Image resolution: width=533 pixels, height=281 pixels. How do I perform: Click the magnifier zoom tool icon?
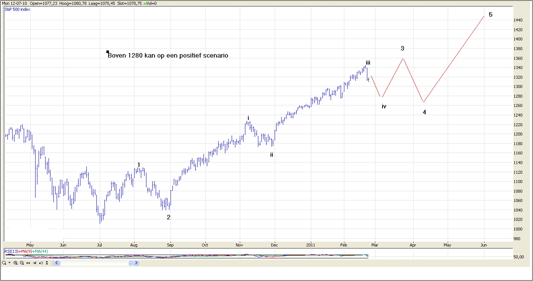[4, 263]
